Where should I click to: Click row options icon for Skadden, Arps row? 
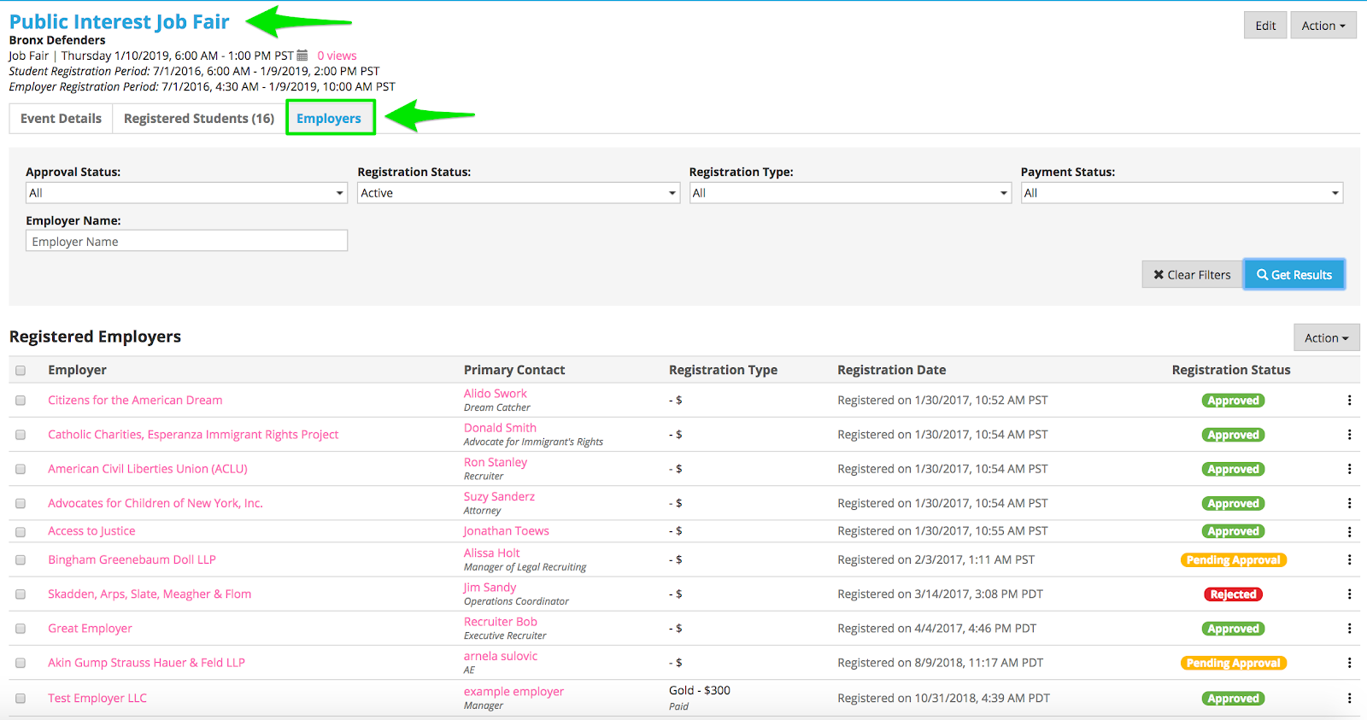pos(1349,594)
